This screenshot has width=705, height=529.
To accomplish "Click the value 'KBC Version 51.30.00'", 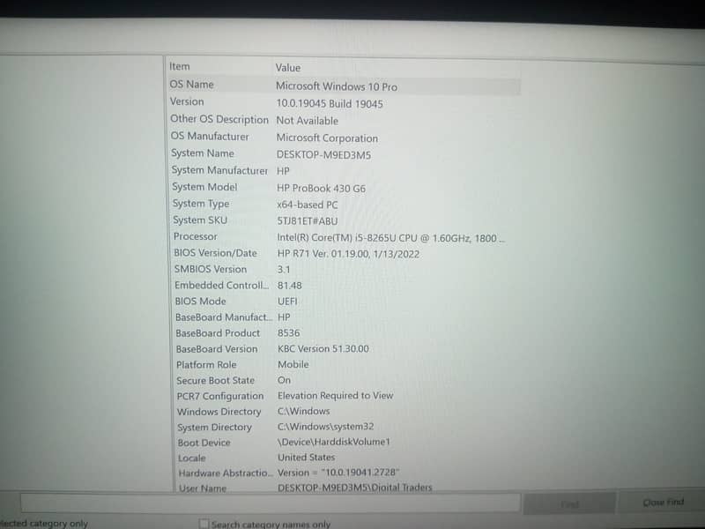I will (323, 349).
